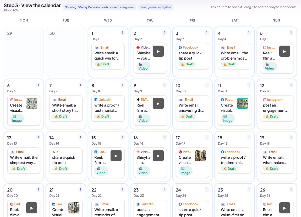The image size is (301, 217).
Task: Click the YouTube icon on July 2 card
Action: [x=138, y=47]
